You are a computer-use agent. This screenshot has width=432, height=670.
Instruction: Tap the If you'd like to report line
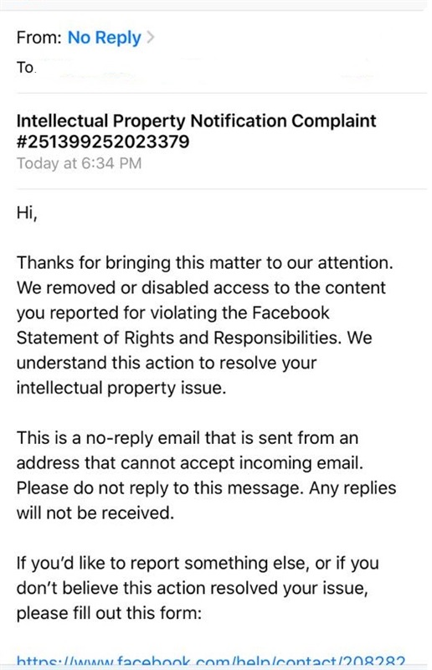coord(198,563)
